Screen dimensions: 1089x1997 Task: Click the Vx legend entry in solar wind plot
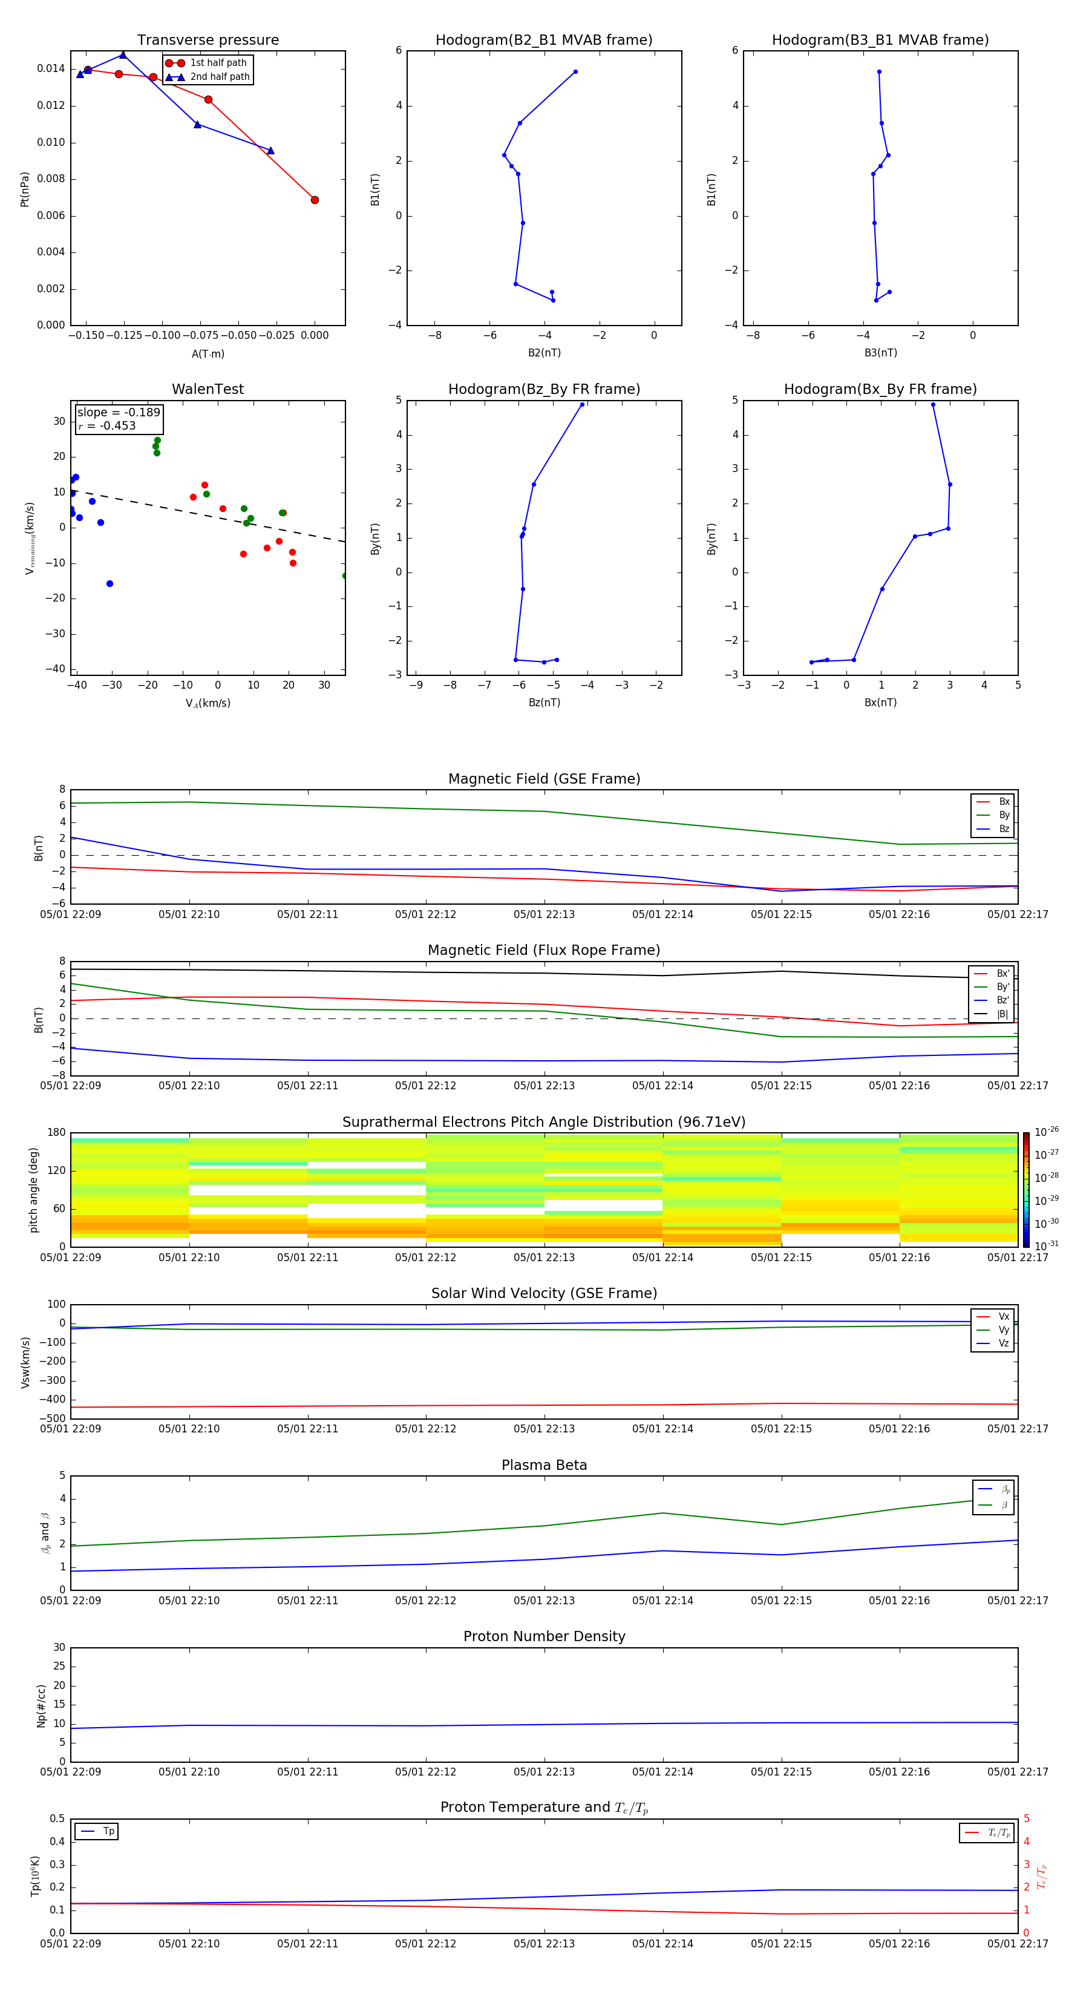(x=993, y=1316)
